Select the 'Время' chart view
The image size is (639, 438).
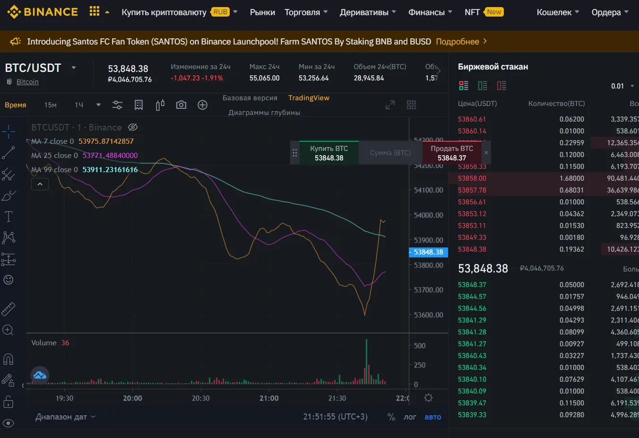pyautogui.click(x=16, y=105)
